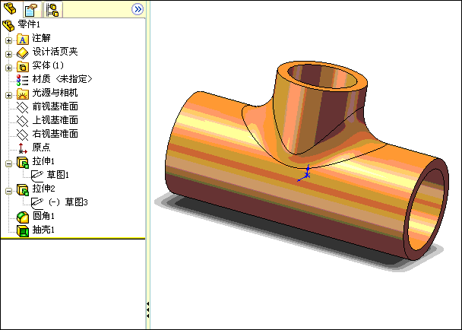Select the 拉伸2 feature label
This screenshot has height=330, width=462.
coord(43,189)
